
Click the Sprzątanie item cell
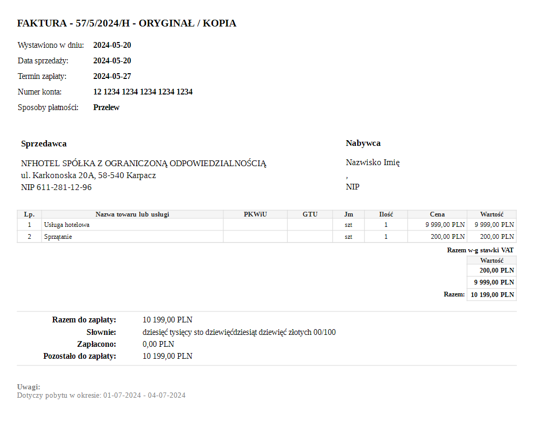pyautogui.click(x=132, y=237)
